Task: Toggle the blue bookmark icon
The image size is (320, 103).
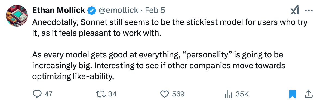Action: (293, 94)
